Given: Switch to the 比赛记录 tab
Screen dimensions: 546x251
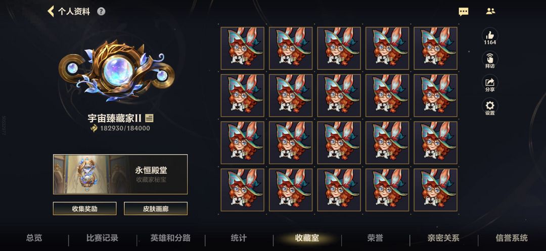Looking at the screenshot, I should 102,238.
